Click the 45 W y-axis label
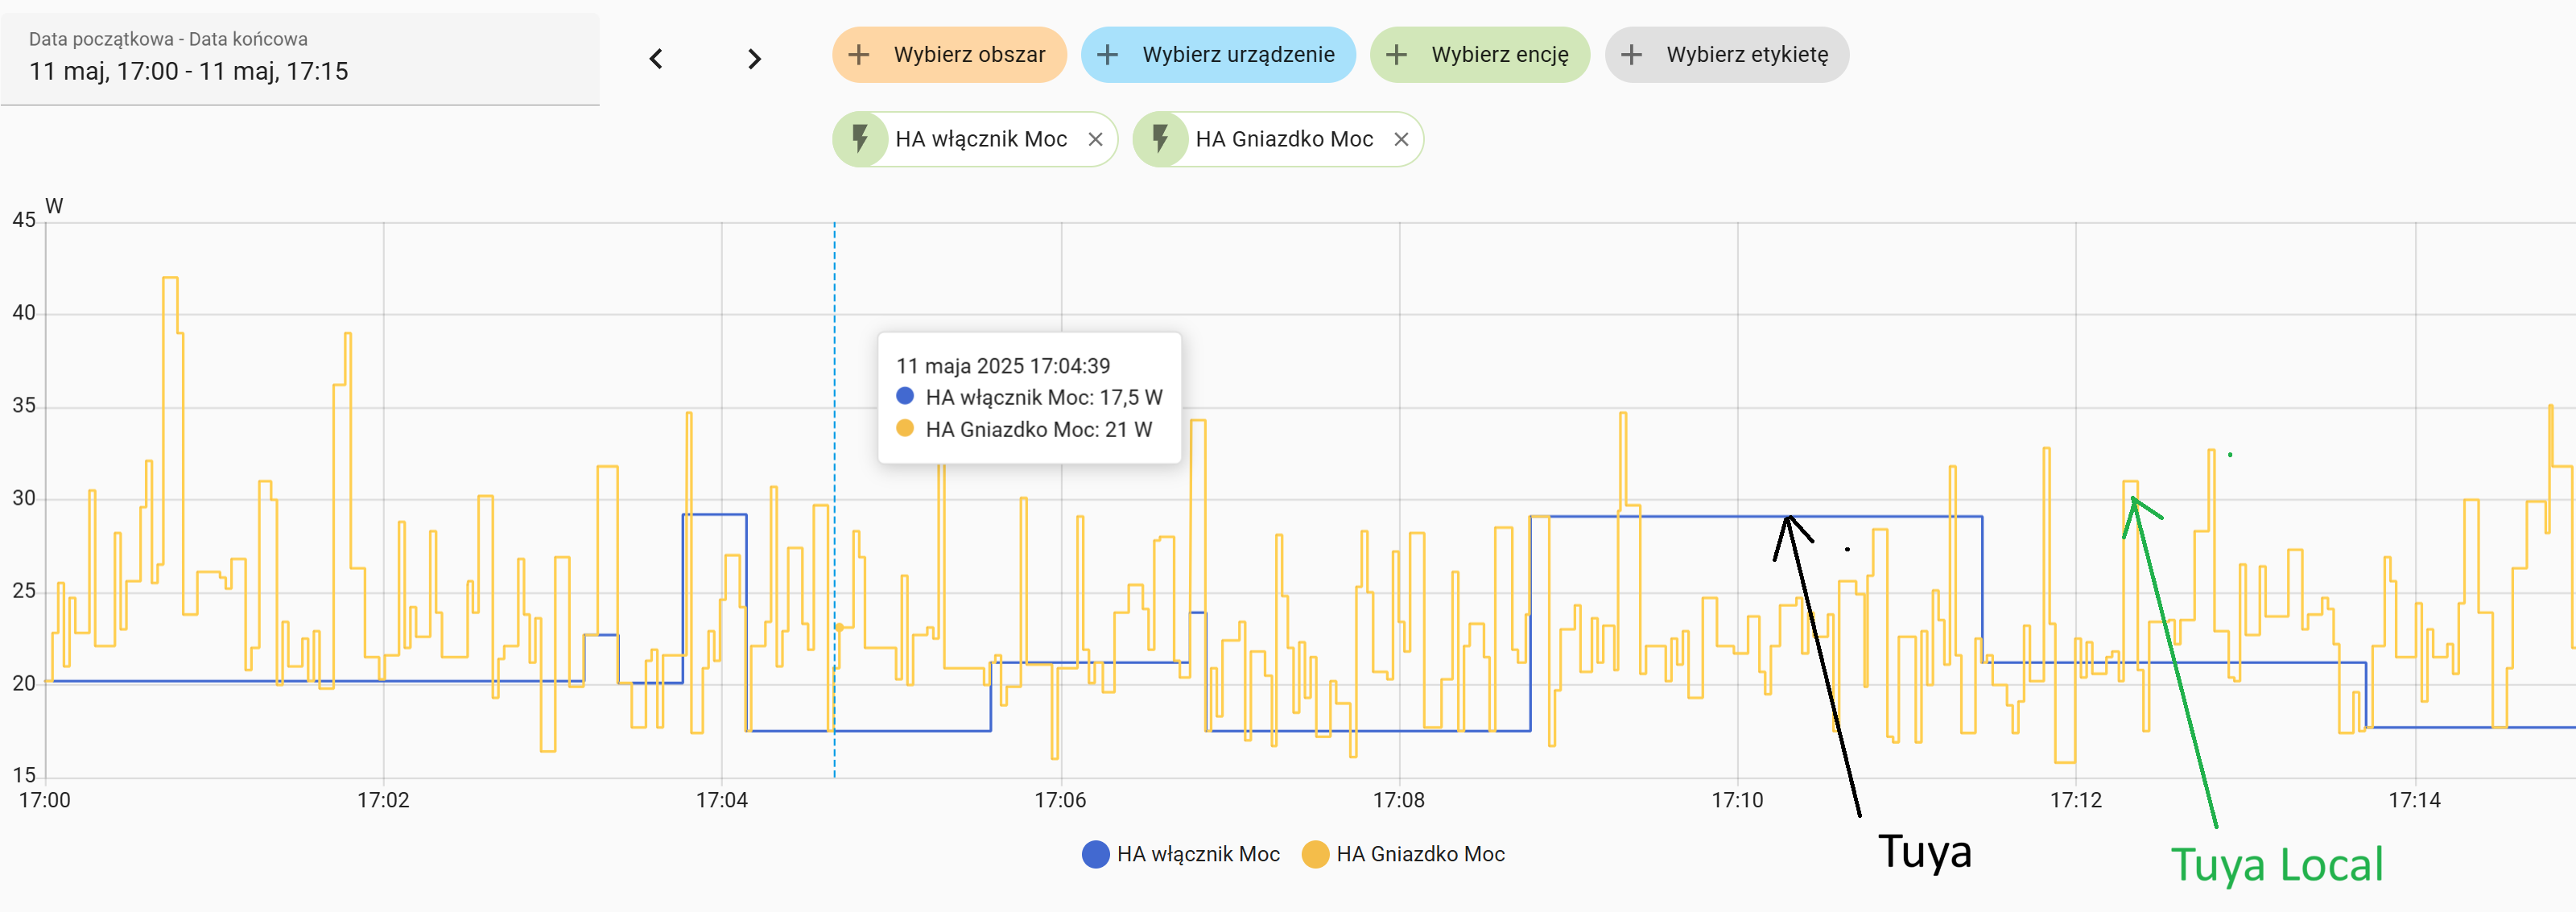Image resolution: width=2576 pixels, height=912 pixels. [24, 220]
